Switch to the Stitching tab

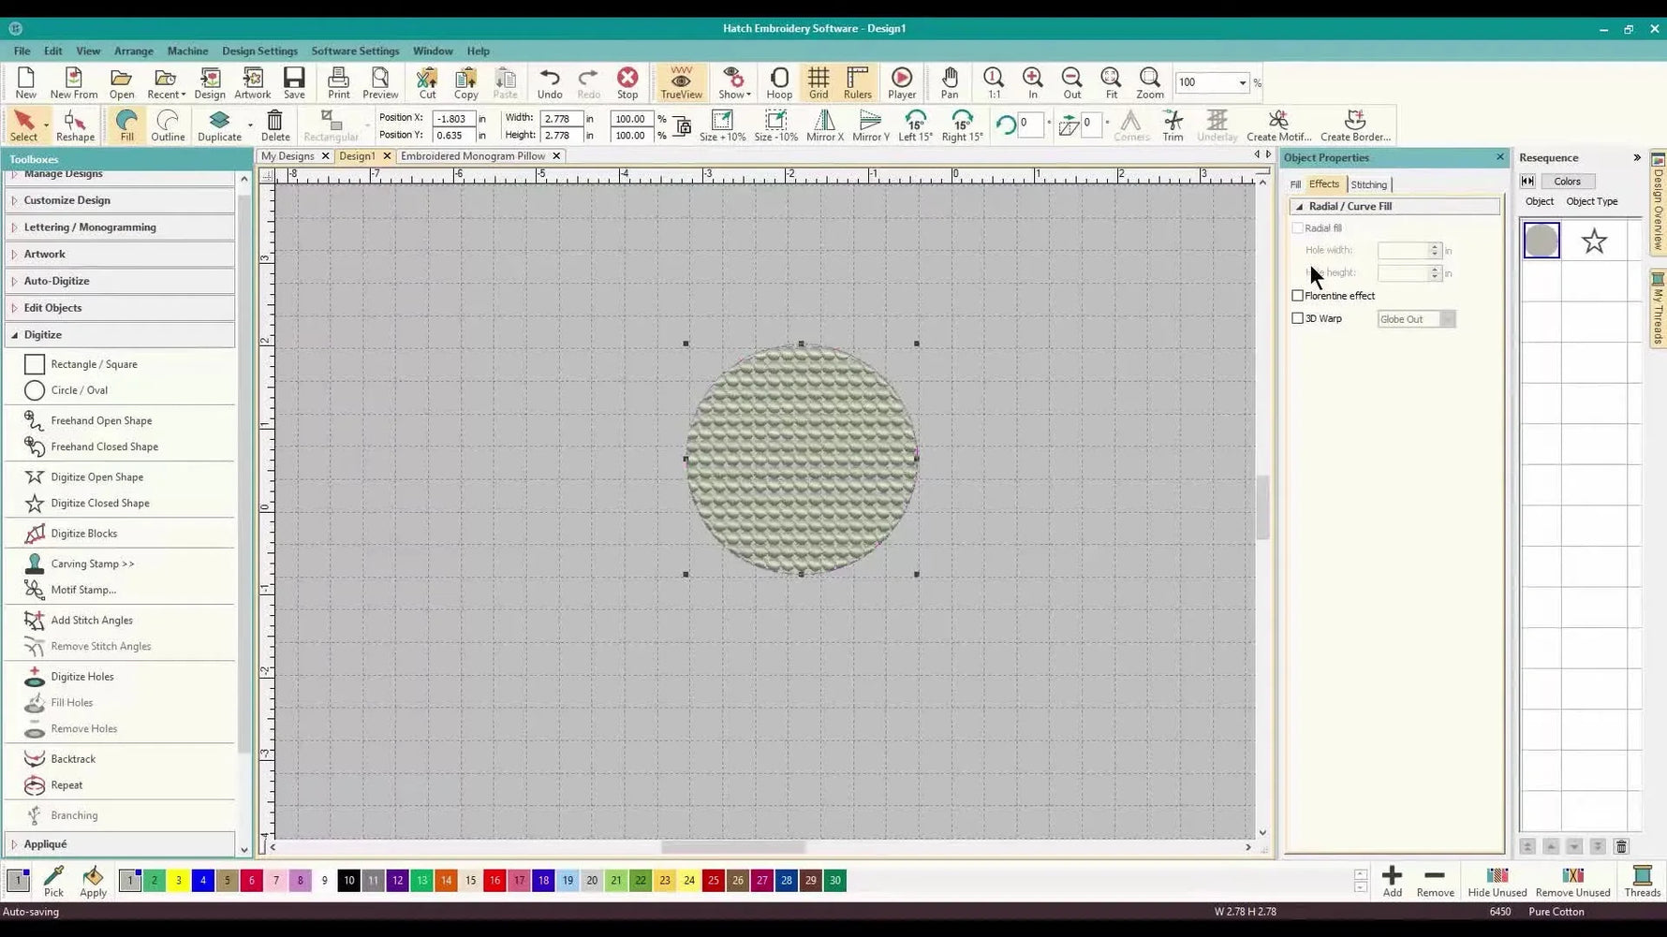[x=1368, y=185]
